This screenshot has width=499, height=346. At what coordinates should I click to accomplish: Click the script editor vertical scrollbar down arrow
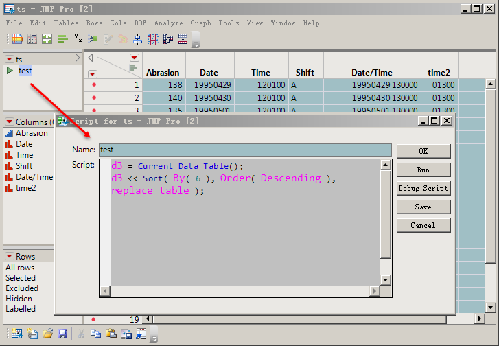tap(385, 280)
